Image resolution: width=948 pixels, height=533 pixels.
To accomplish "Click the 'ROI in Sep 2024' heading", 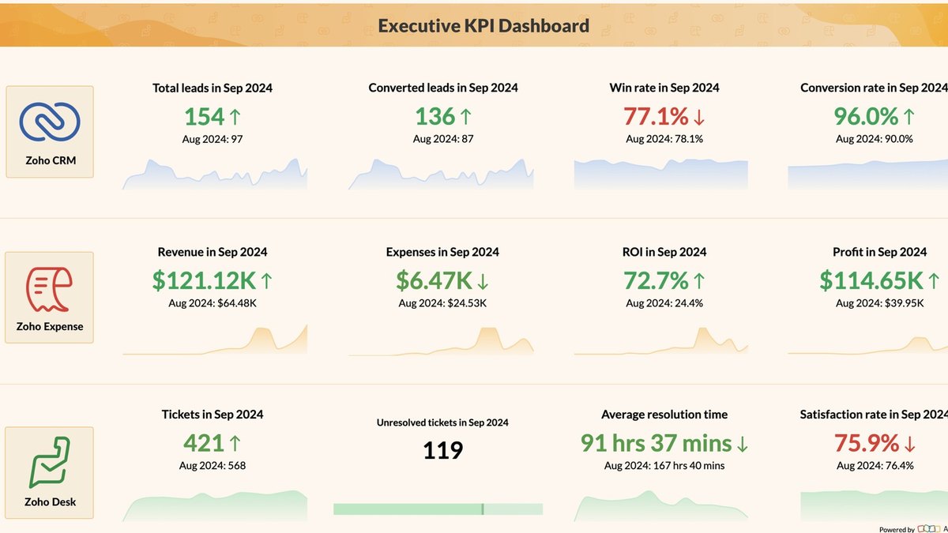I will coord(664,253).
